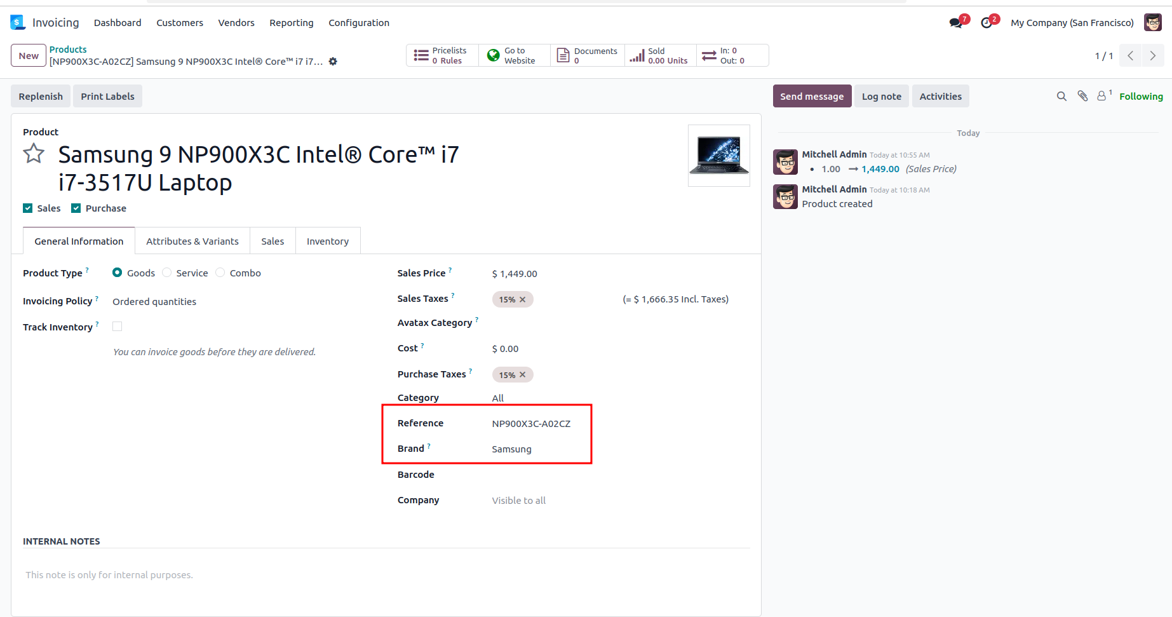The image size is (1172, 617).
Task: Click Send message button
Action: click(x=812, y=97)
